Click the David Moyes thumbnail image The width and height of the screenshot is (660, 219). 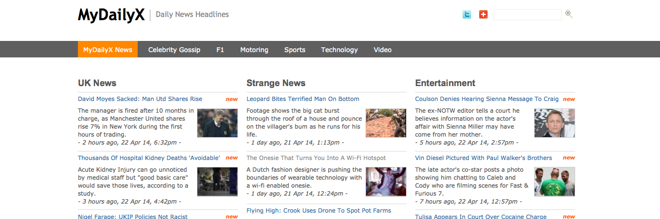coord(218,123)
